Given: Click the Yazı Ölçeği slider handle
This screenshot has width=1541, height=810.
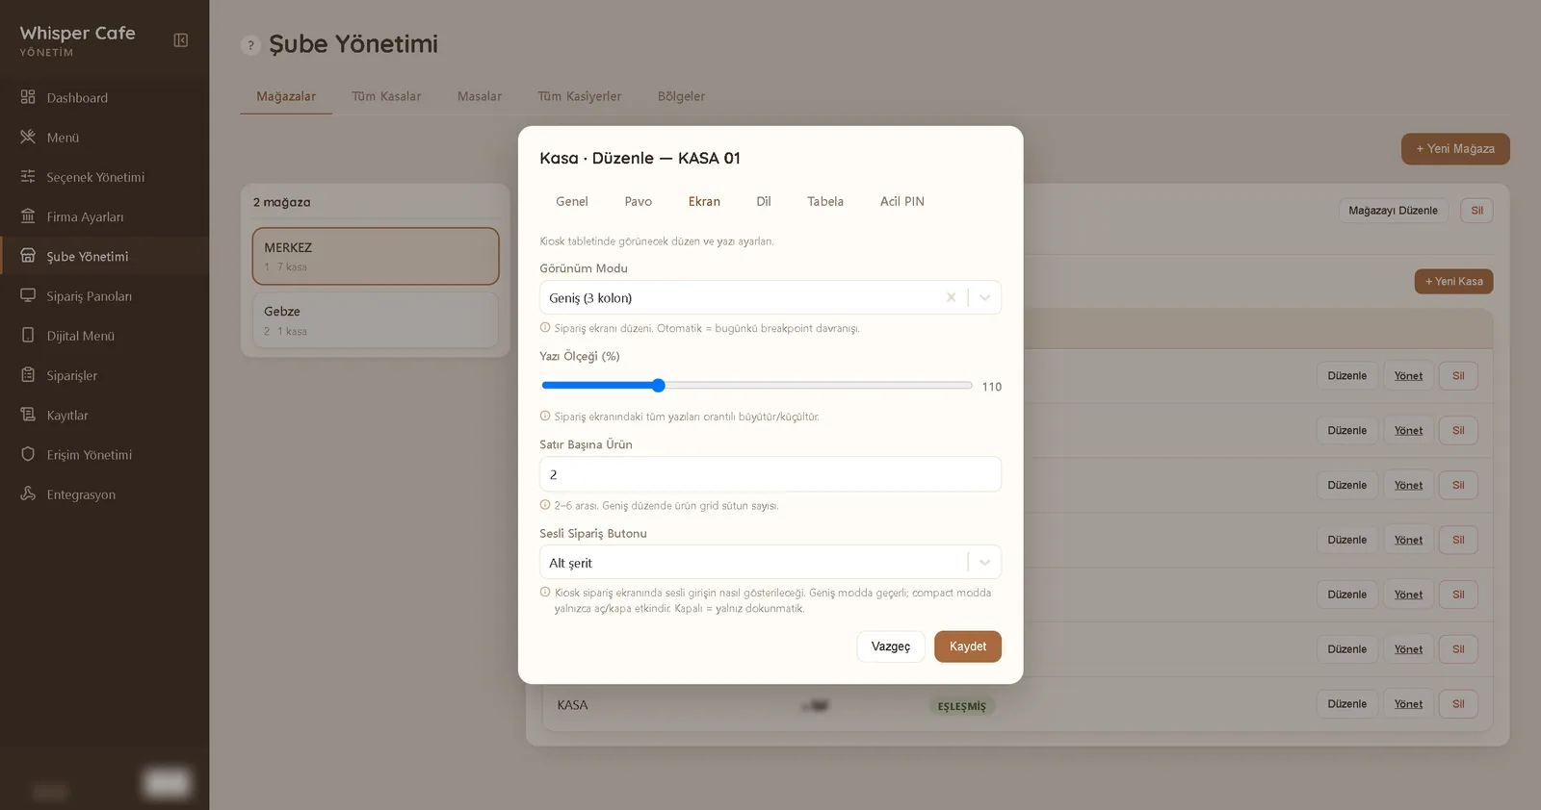Looking at the screenshot, I should (659, 386).
